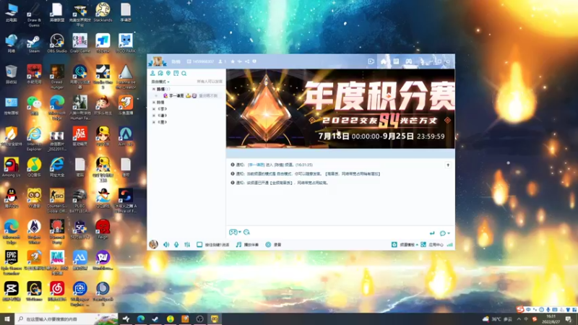Collapse the first expanded channel group
Screen dimensions: 578x325
154,89
